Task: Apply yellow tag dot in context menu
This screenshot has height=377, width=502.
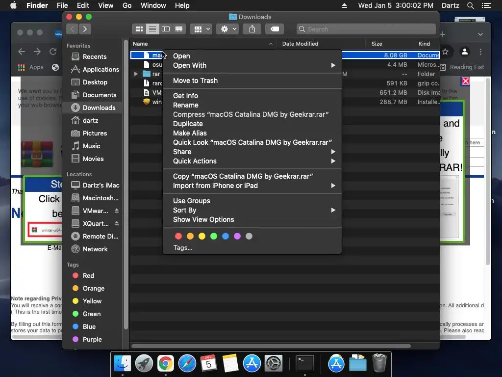Action: point(201,236)
